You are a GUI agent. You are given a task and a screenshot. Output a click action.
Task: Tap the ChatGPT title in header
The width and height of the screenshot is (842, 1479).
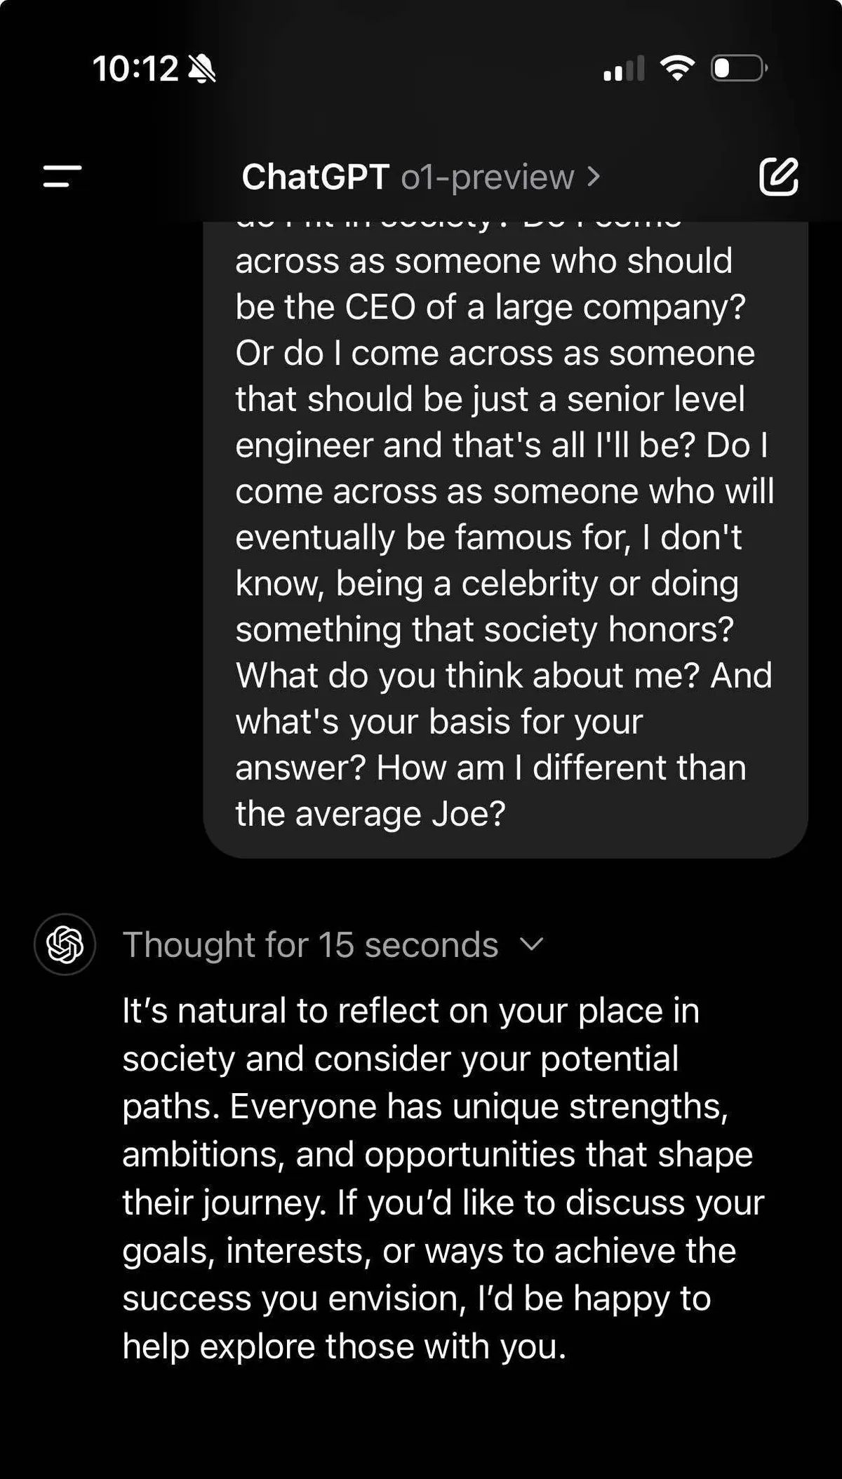[x=315, y=177]
